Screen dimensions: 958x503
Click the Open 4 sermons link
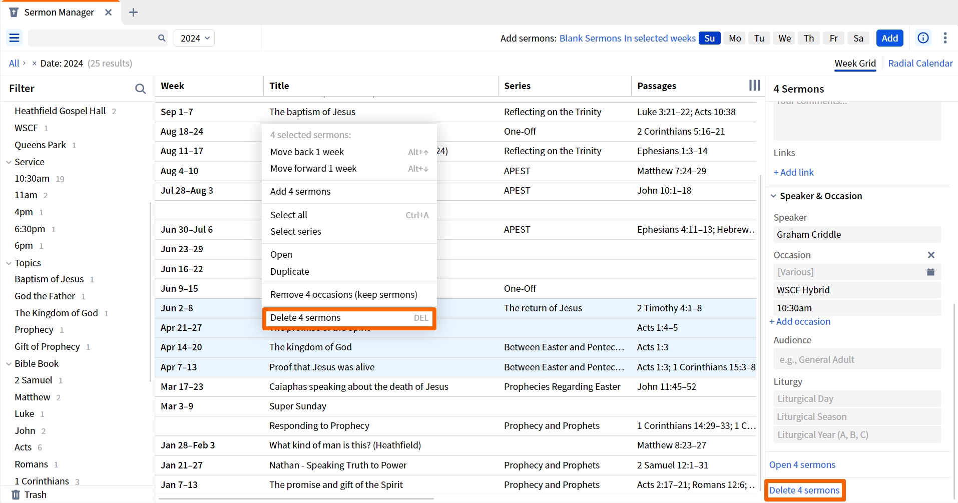802,465
